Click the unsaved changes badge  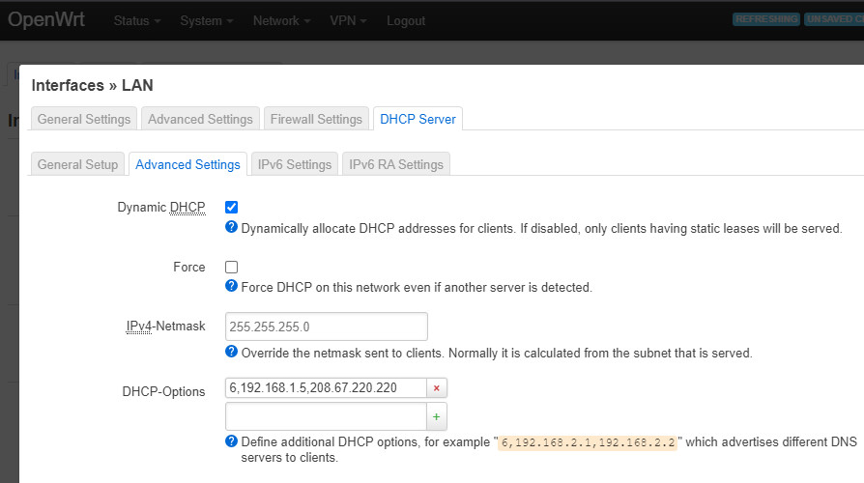[835, 19]
